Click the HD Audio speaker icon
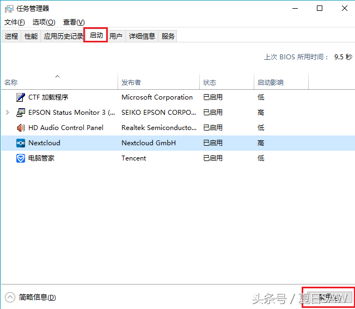 tap(21, 128)
